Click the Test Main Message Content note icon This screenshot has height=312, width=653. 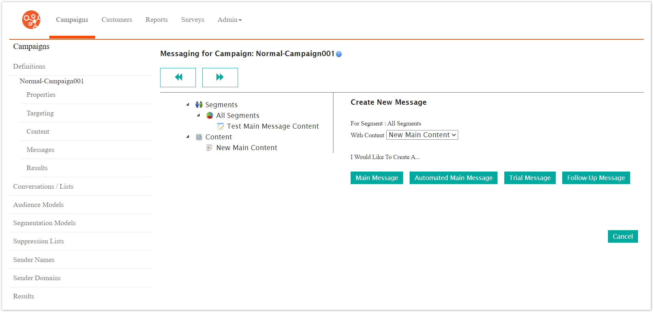click(221, 126)
